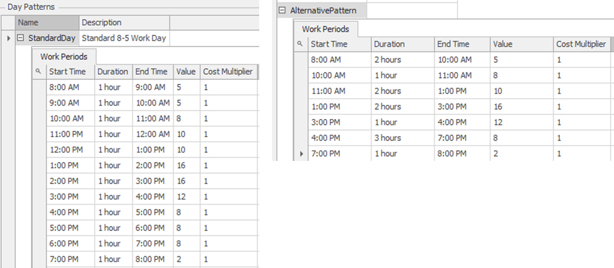Click Value header in AlternativePattern grid
This screenshot has height=268, width=614.
click(522, 44)
